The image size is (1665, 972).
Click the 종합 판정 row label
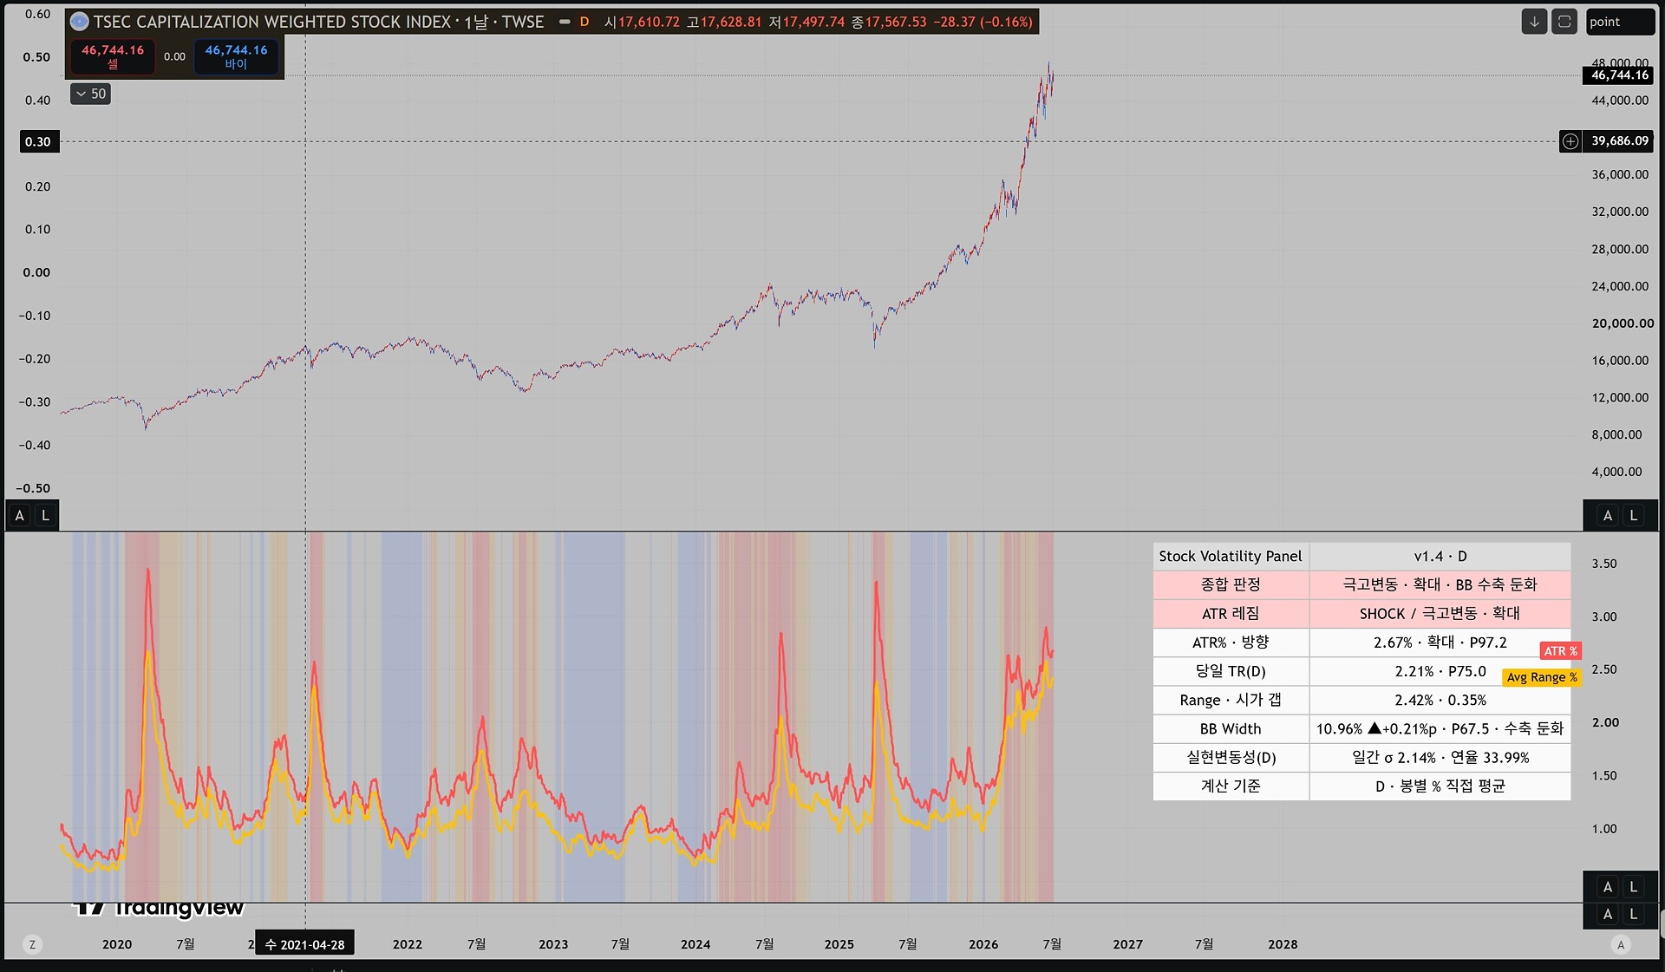1231,584
